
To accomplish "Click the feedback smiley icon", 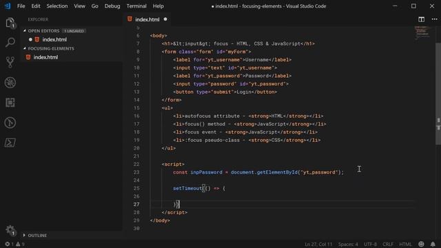I will (421, 244).
